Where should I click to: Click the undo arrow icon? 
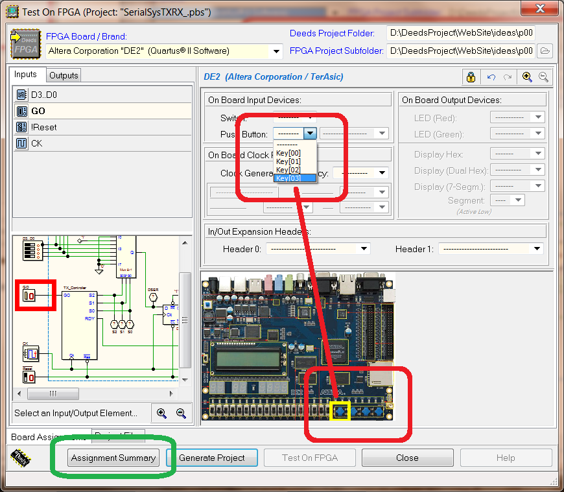pos(491,77)
